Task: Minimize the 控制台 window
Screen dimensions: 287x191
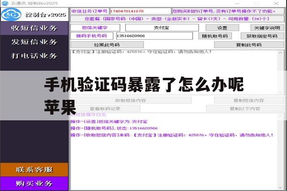Action: click(x=237, y=3)
